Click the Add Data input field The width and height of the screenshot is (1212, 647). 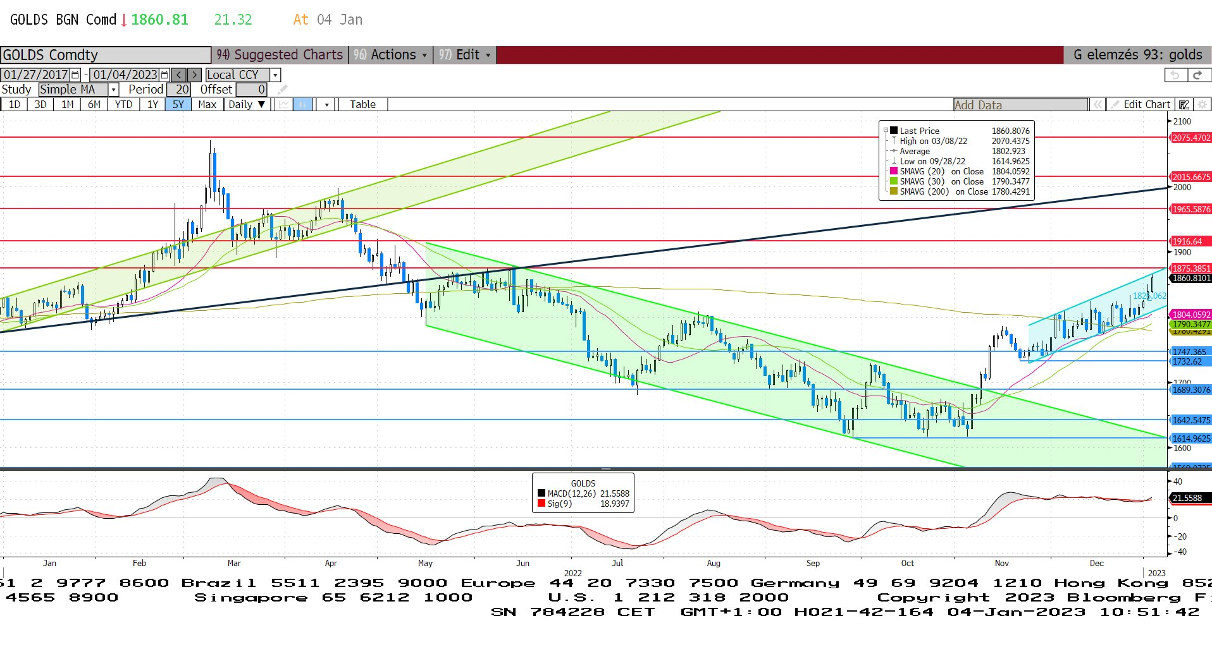[1020, 105]
